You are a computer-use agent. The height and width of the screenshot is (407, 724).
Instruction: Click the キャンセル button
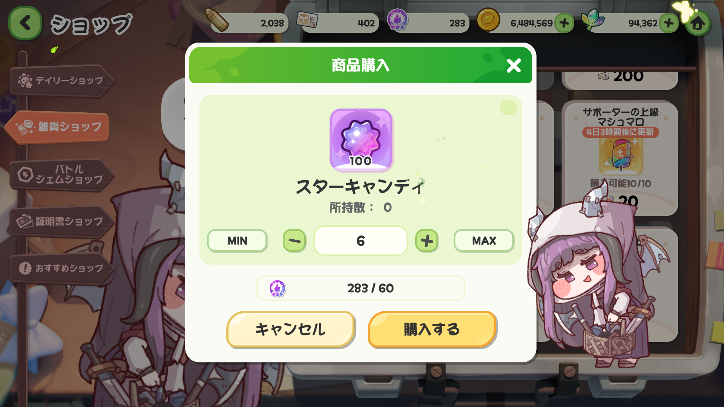[291, 329]
